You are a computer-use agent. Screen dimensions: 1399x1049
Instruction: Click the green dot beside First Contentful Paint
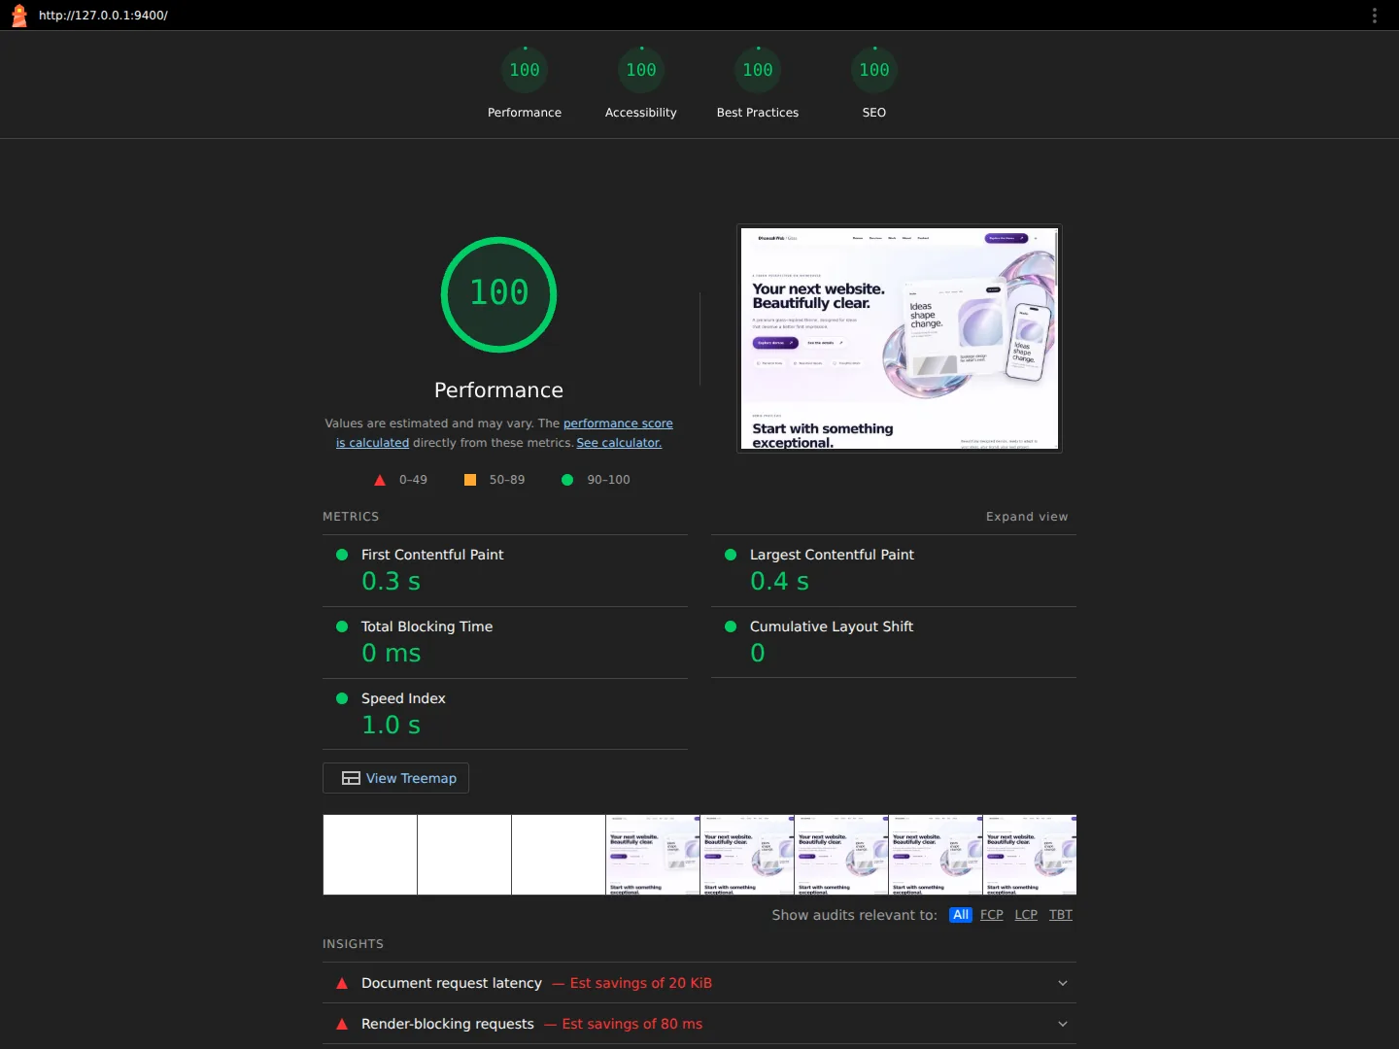[x=342, y=555]
